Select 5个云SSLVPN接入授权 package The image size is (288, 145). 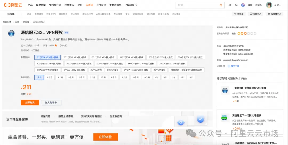point(47,57)
